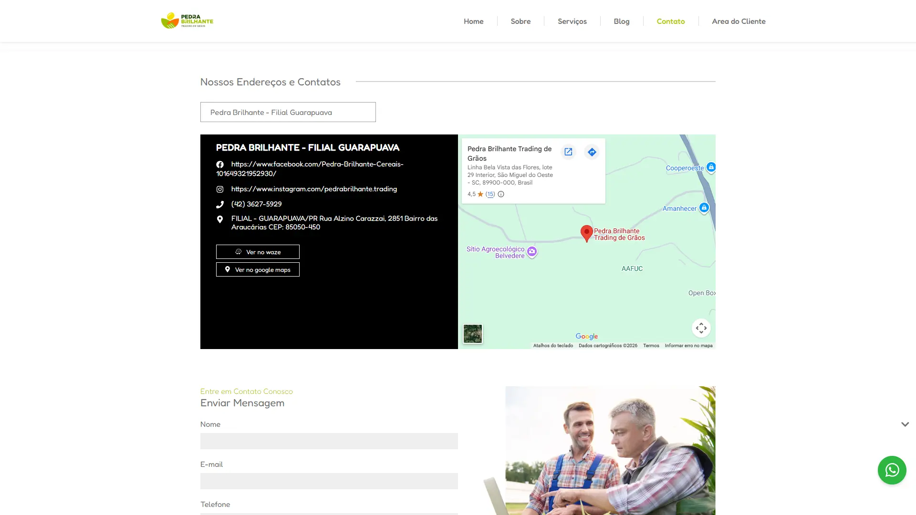Open the 15 reviews link
This screenshot has width=916, height=515.
(490, 194)
